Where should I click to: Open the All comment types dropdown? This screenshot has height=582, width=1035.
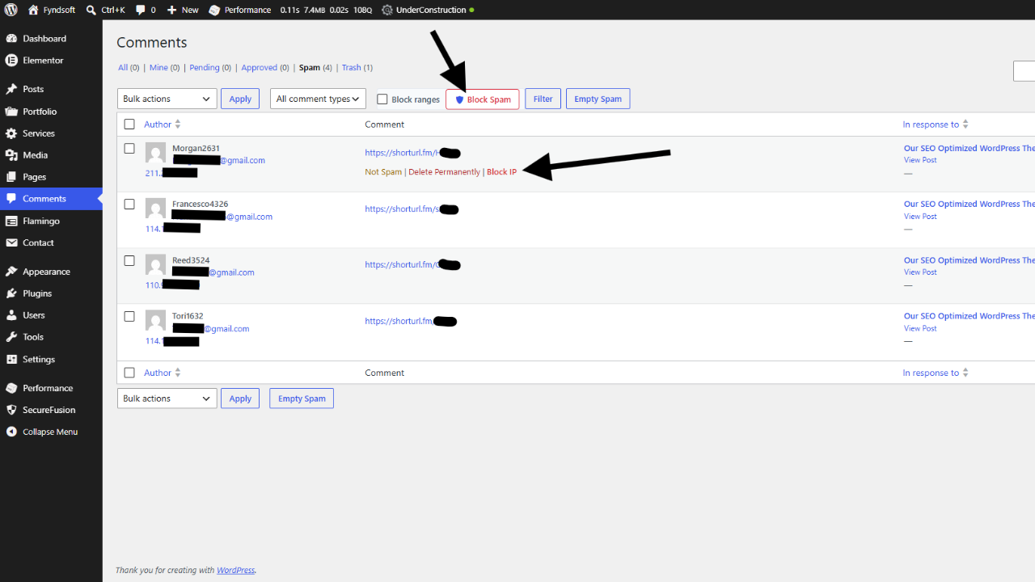point(318,99)
